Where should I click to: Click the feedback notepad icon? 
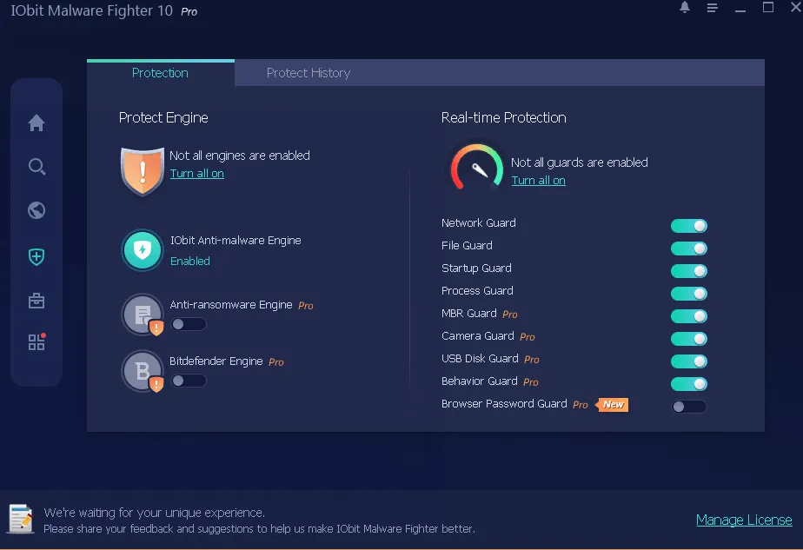click(21, 519)
